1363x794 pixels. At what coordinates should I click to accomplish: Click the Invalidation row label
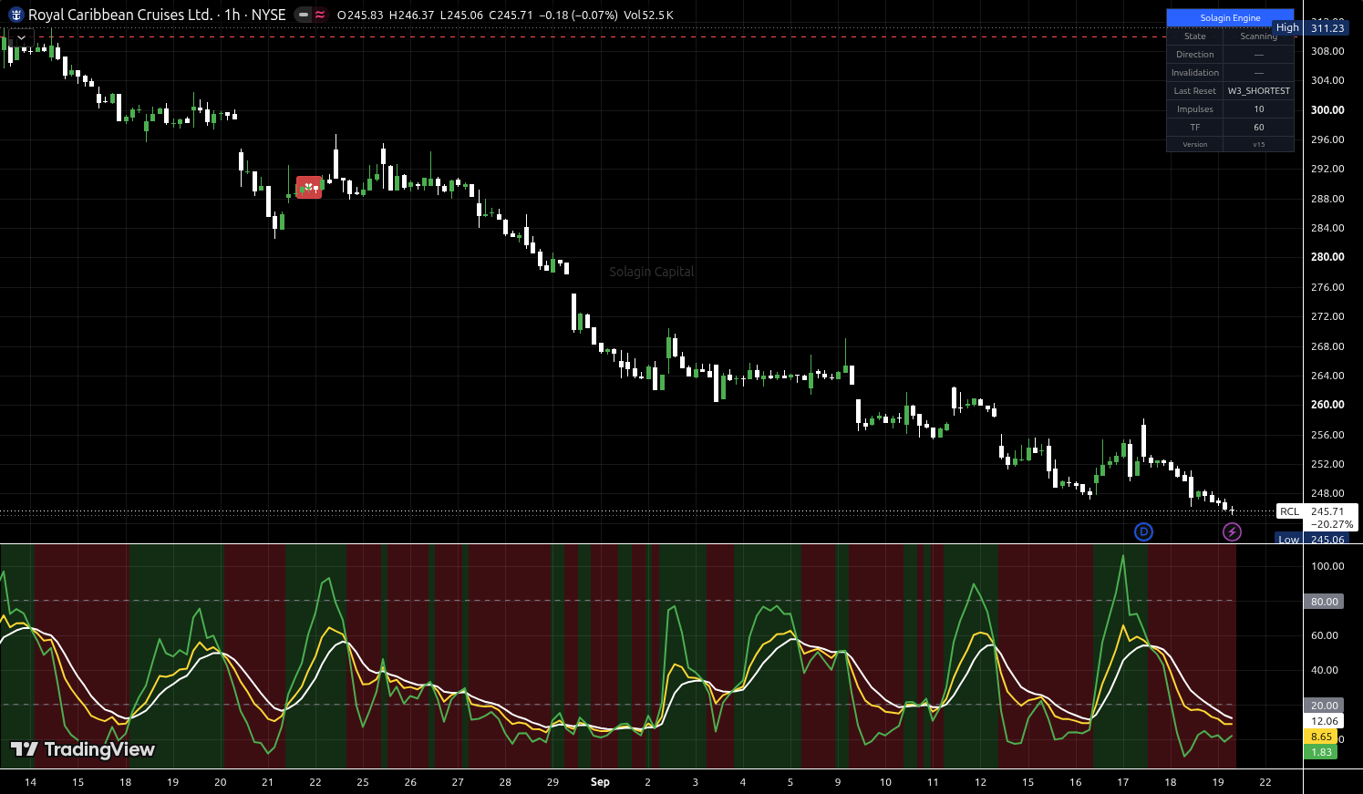[1195, 73]
